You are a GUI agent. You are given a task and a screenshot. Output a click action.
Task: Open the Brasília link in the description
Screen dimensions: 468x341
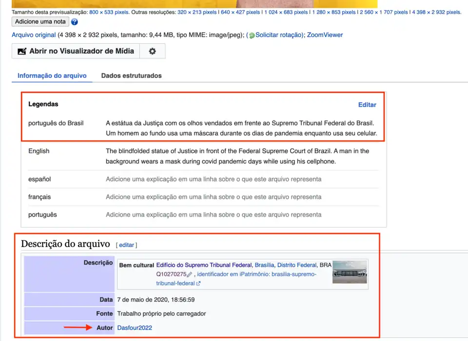click(x=264, y=265)
